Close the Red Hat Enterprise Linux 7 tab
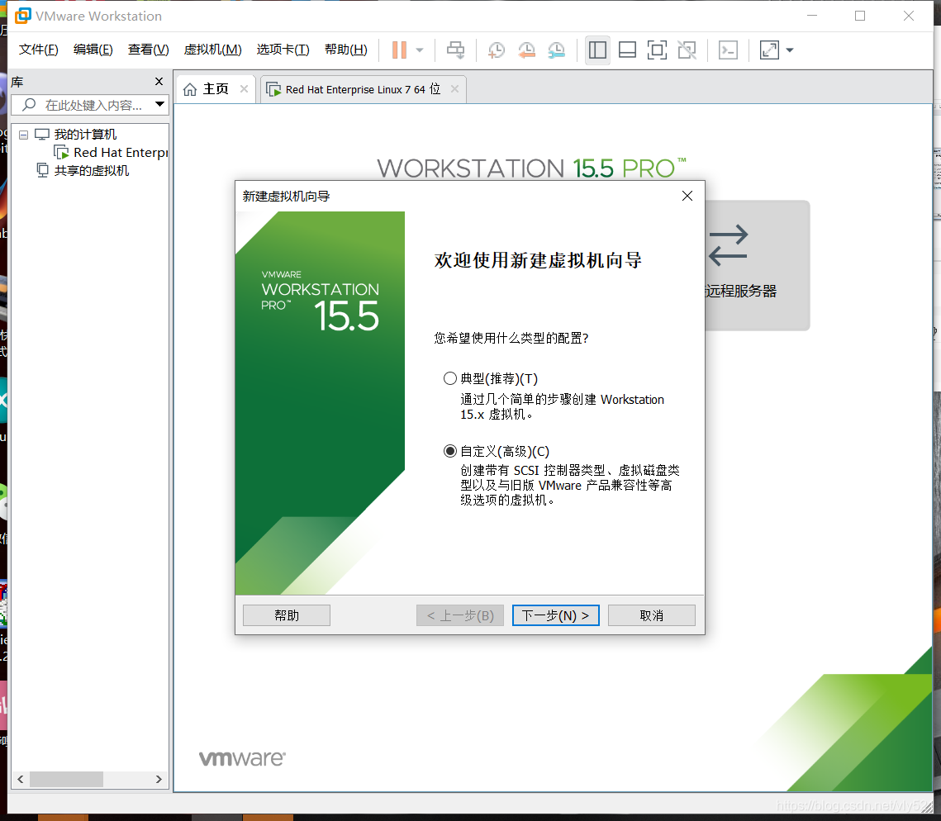 click(x=454, y=89)
